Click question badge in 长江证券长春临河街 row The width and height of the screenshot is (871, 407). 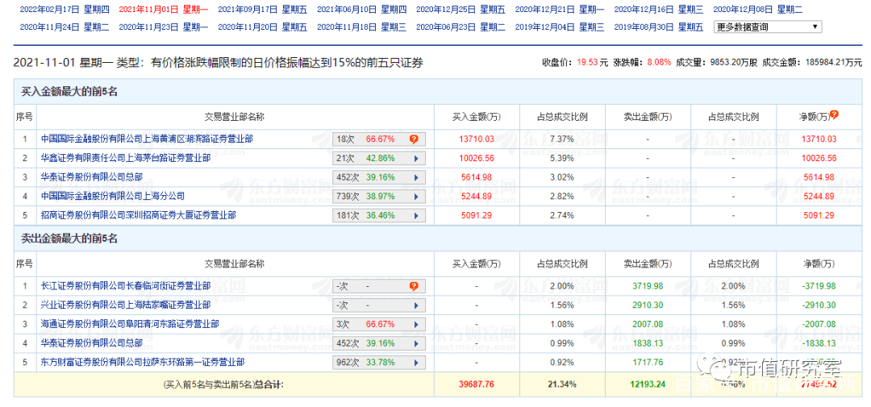[x=413, y=286]
